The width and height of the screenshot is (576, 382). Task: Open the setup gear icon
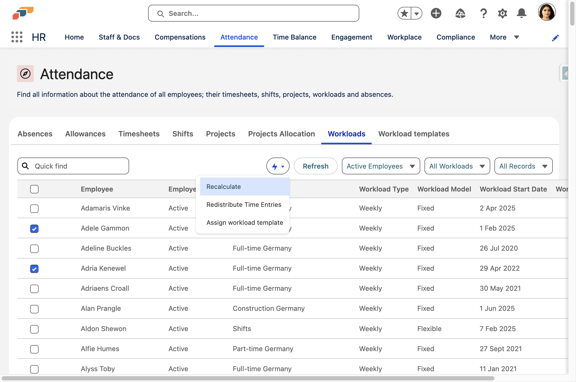[x=502, y=13]
